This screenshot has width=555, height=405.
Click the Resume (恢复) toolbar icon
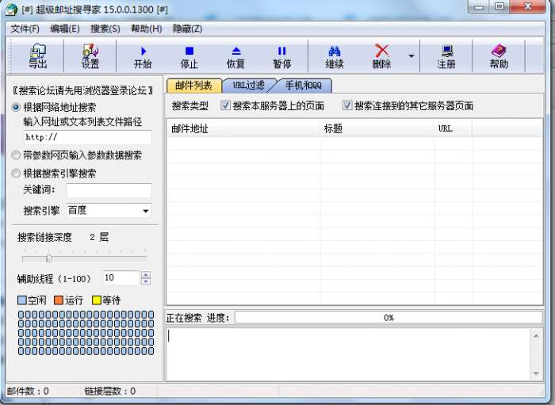(x=235, y=57)
